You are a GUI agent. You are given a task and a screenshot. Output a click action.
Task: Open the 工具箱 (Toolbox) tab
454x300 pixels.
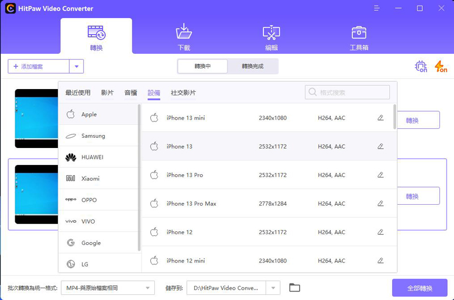point(359,37)
